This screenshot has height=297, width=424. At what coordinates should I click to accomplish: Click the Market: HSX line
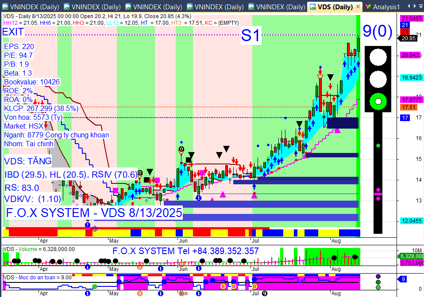24,126
